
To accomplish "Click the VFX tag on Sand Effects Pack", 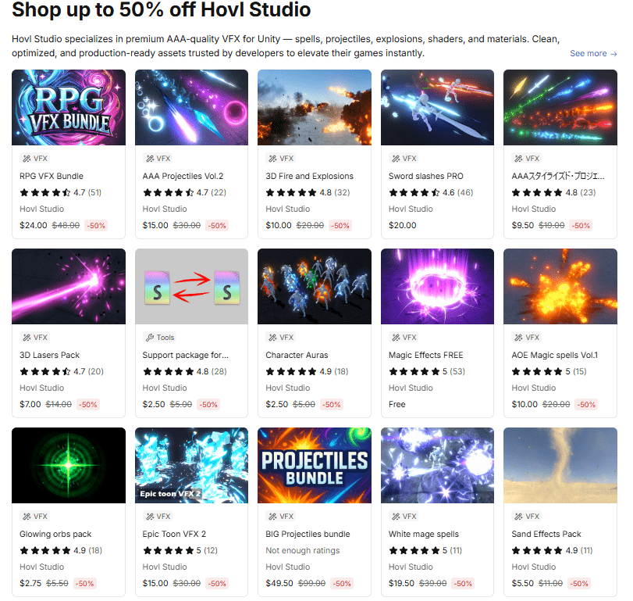I will [x=527, y=516].
